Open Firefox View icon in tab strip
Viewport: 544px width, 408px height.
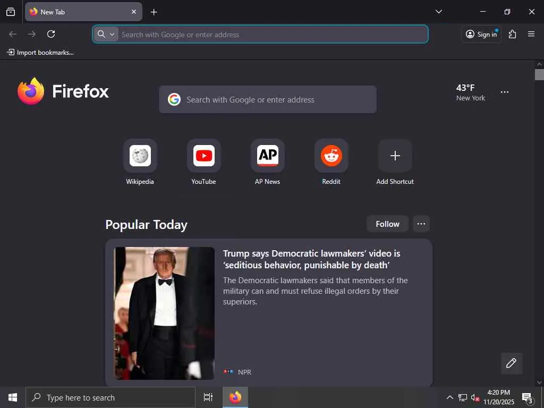coord(11,12)
